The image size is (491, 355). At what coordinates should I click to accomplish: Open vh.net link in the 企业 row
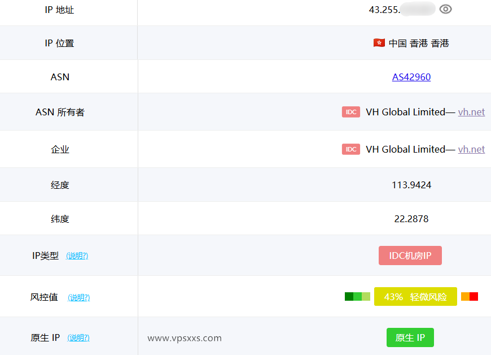[471, 149]
